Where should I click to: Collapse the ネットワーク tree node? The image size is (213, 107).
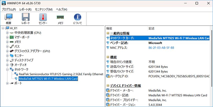[x=7, y=69]
